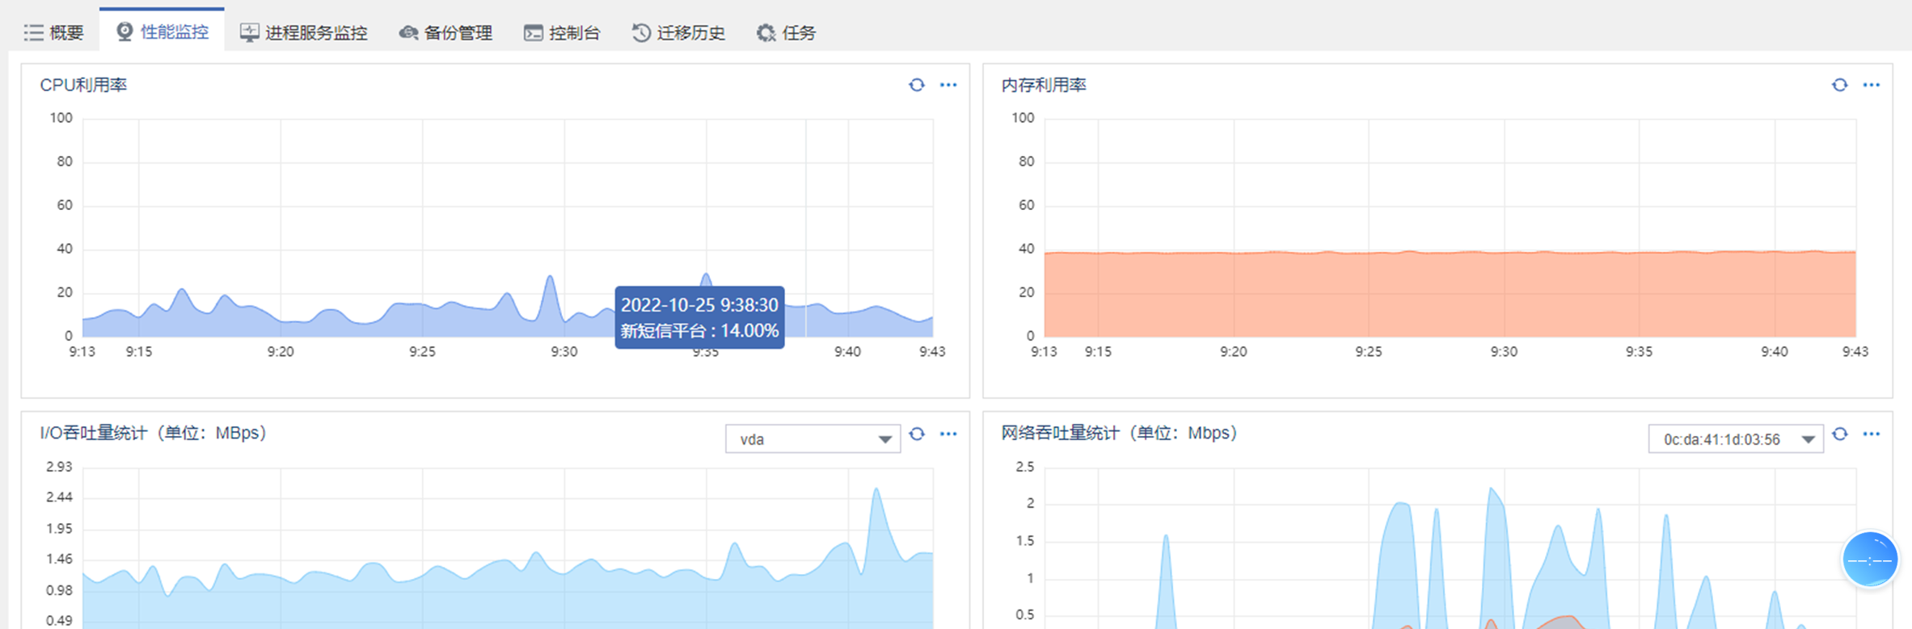The image size is (1912, 629).
Task: Go to the 控制台 tab
Action: (562, 32)
